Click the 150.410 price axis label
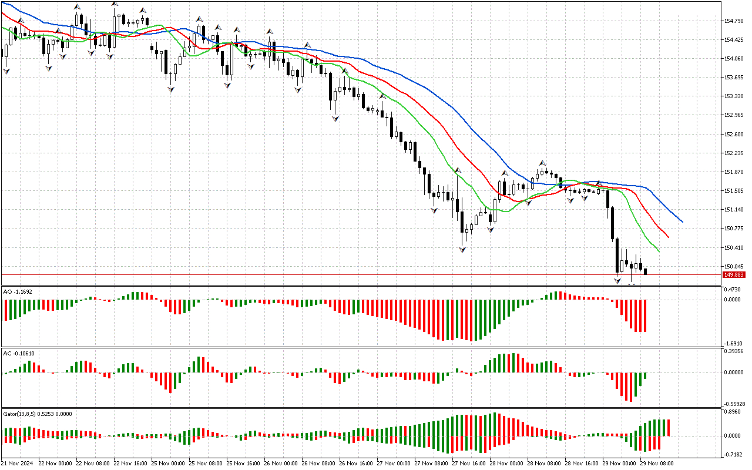This screenshot has width=752, height=470. [735, 247]
